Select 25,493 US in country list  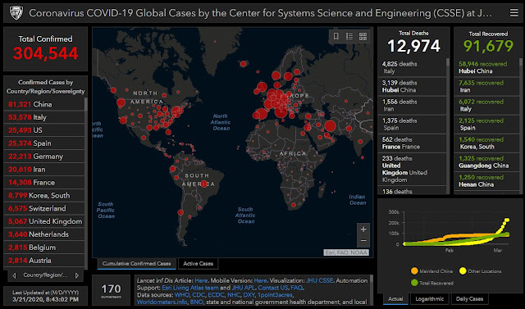(43, 130)
